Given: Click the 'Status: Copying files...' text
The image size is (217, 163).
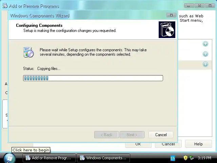Looking at the screenshot, I should coord(42,69).
